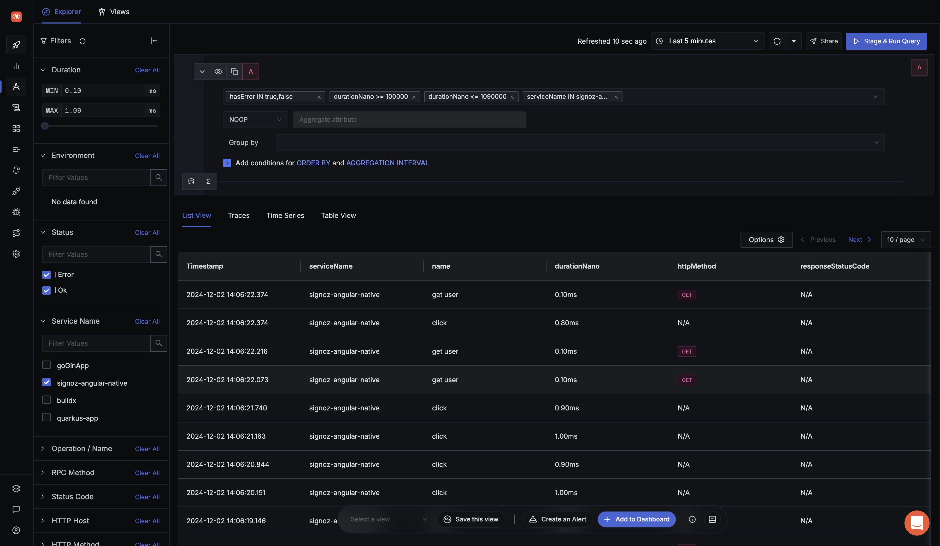940x546 pixels.
Task: Collapse the Duration filter section
Action: tap(43, 70)
